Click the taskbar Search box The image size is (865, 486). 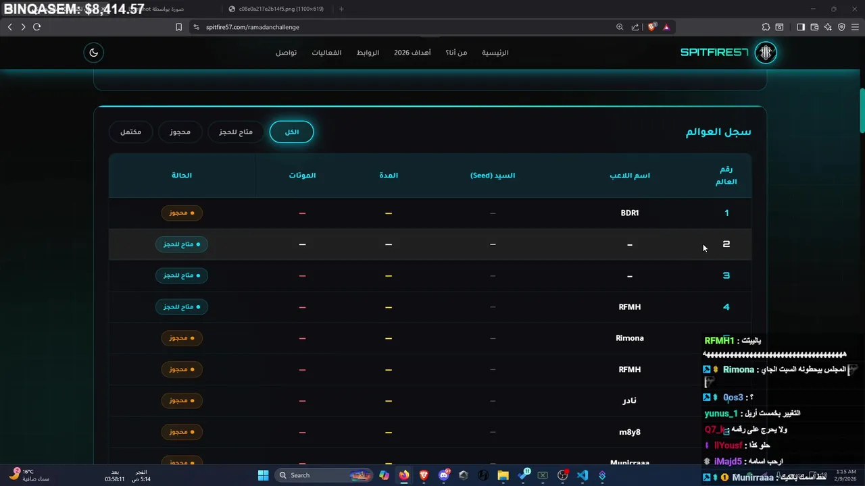325,475
